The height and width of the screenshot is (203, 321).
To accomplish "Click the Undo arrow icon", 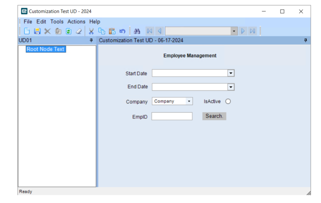I will pyautogui.click(x=123, y=31).
